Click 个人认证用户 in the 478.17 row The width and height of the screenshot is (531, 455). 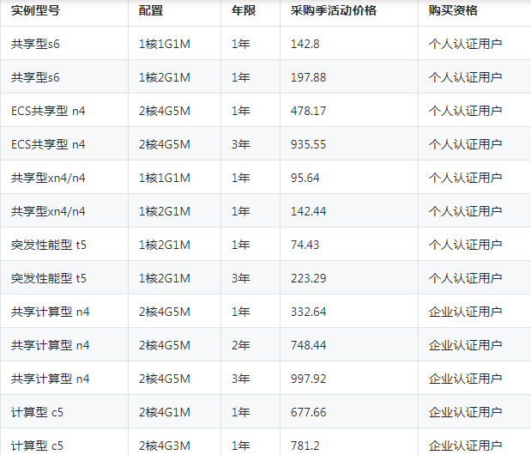click(465, 111)
